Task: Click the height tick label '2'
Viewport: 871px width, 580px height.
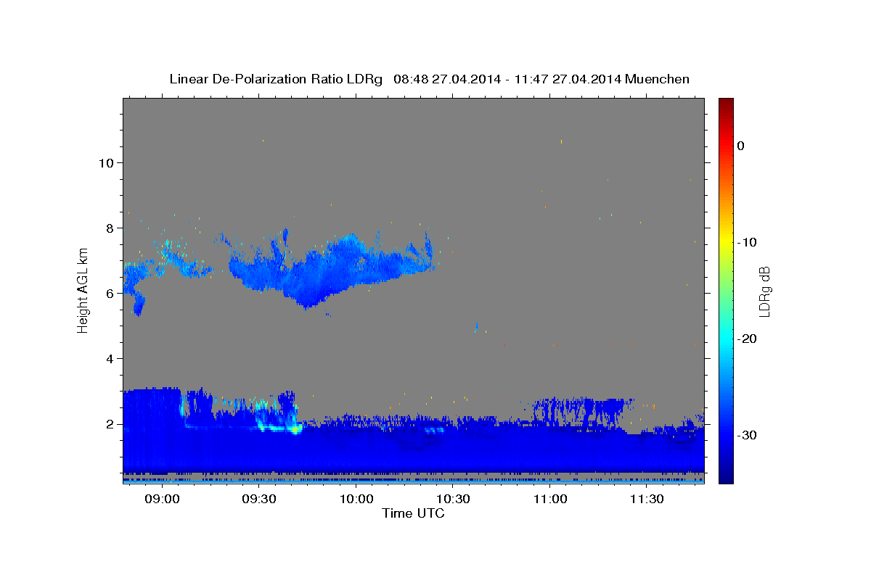Action: (110, 424)
